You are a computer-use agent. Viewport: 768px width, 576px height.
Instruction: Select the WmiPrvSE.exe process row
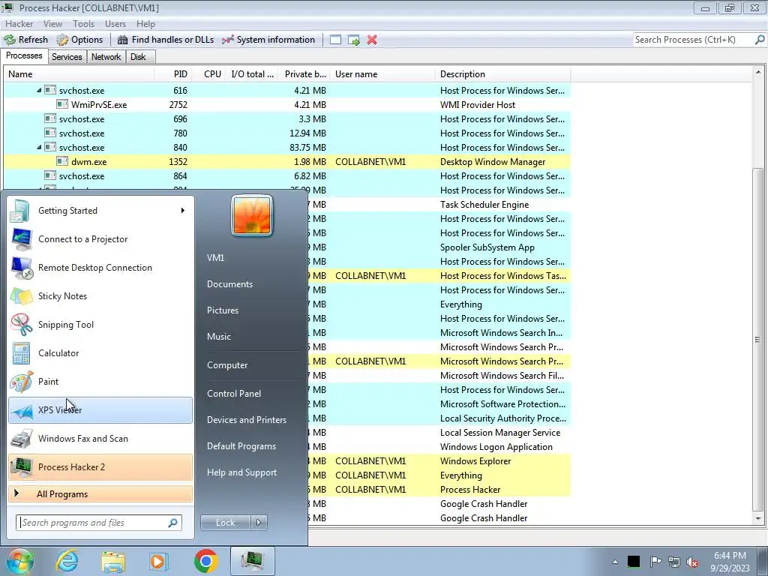point(287,105)
